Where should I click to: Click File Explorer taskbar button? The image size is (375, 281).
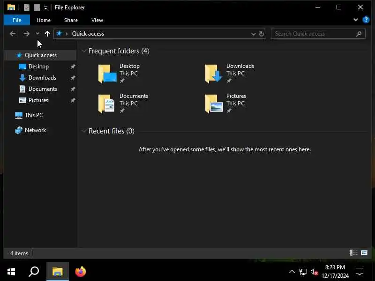[57, 272]
